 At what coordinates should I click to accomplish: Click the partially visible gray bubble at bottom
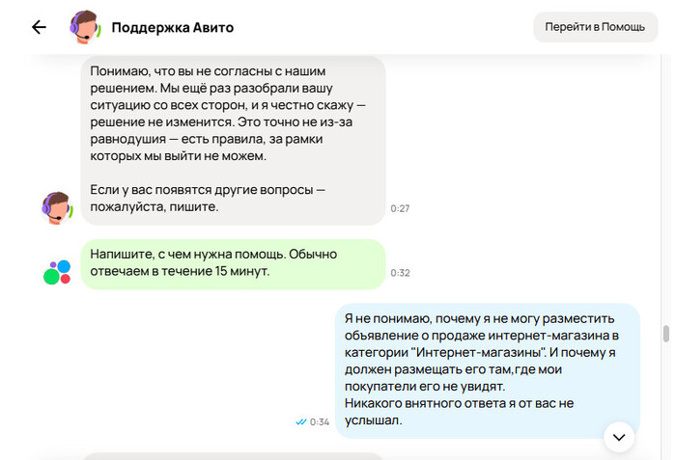pos(232,455)
